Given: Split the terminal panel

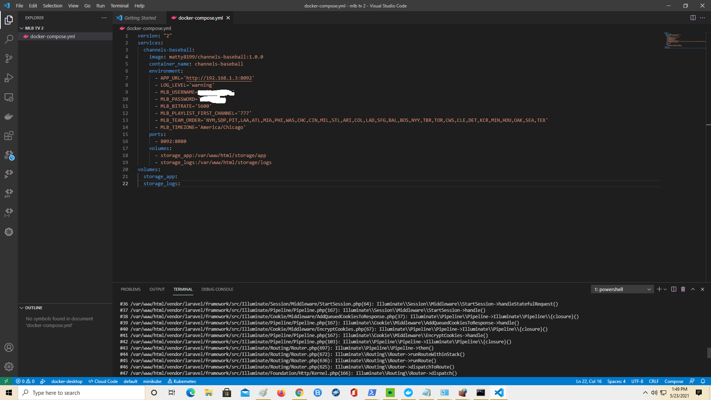Looking at the screenshot, I should pos(674,289).
